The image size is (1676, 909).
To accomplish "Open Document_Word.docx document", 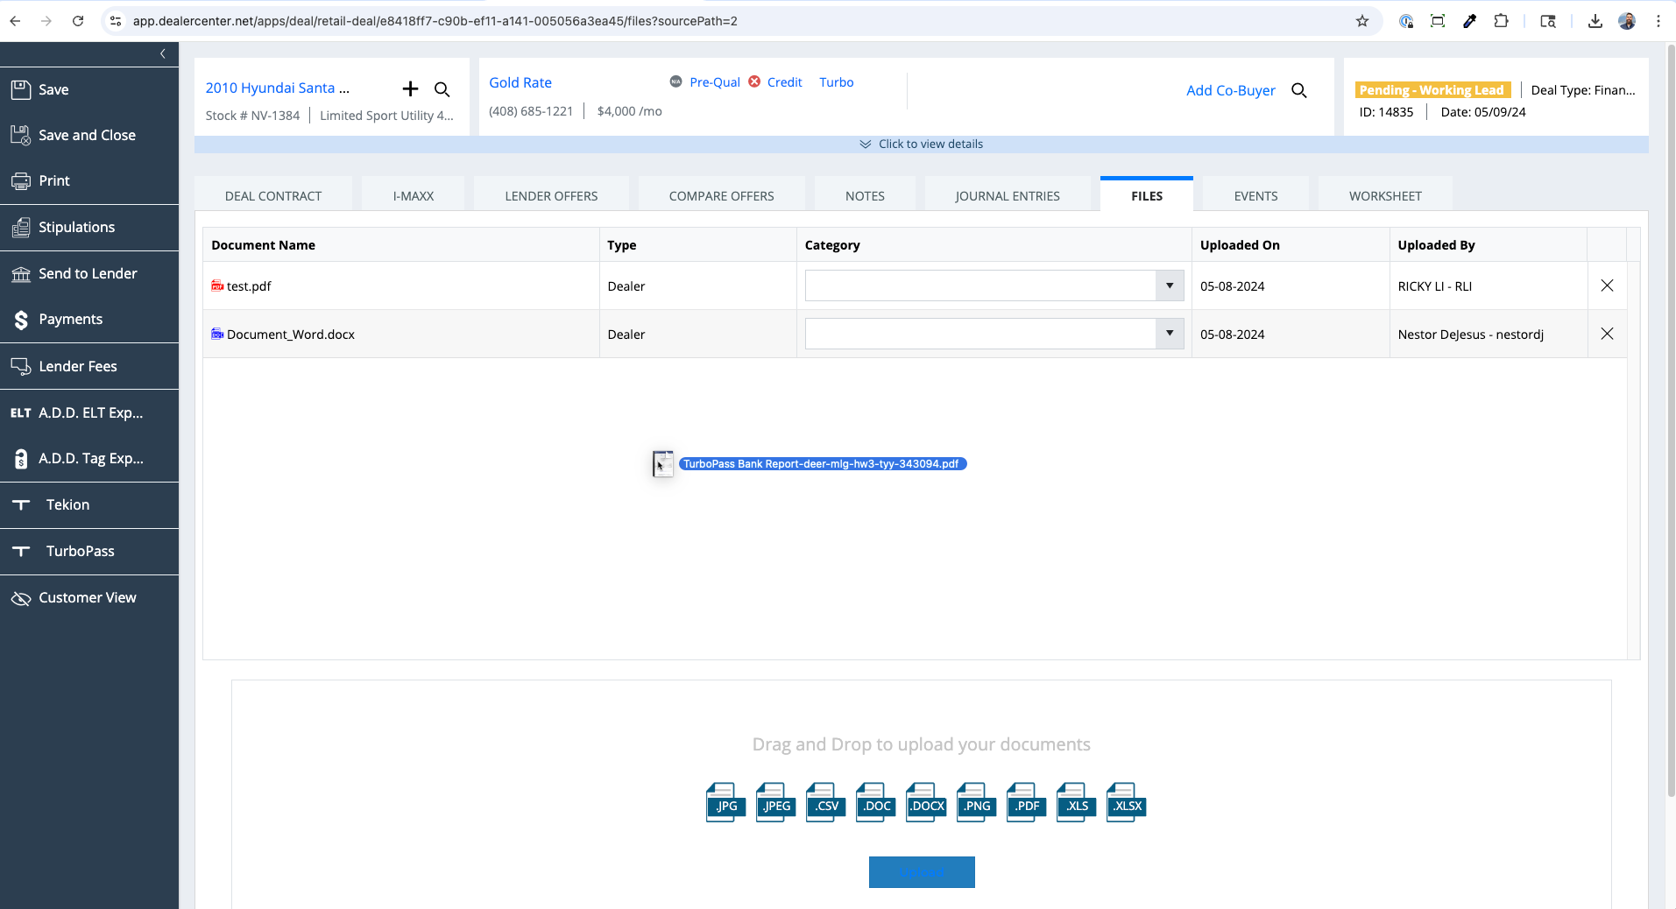I will [290, 335].
